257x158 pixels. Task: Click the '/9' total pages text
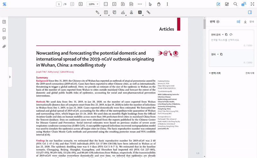(x=65, y=4)
